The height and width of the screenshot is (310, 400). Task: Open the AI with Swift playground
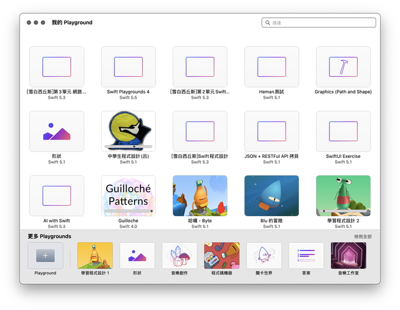(x=57, y=196)
